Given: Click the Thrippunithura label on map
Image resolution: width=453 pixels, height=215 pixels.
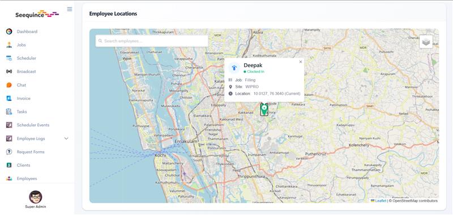Looking at the screenshot, I should pos(251,177).
